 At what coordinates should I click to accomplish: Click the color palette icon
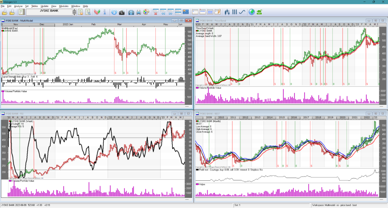146,12
